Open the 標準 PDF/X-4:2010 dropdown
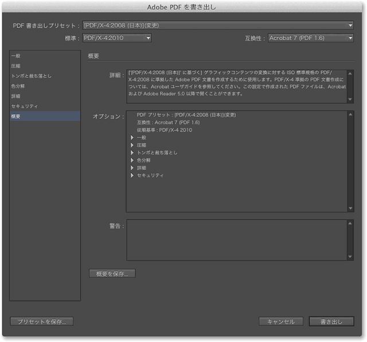The image size is (367, 342). coord(116,38)
